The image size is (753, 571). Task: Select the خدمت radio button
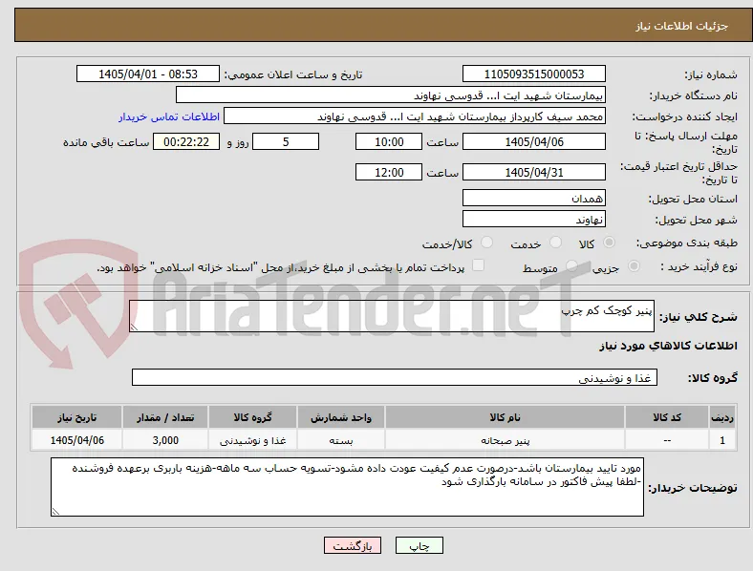click(555, 243)
